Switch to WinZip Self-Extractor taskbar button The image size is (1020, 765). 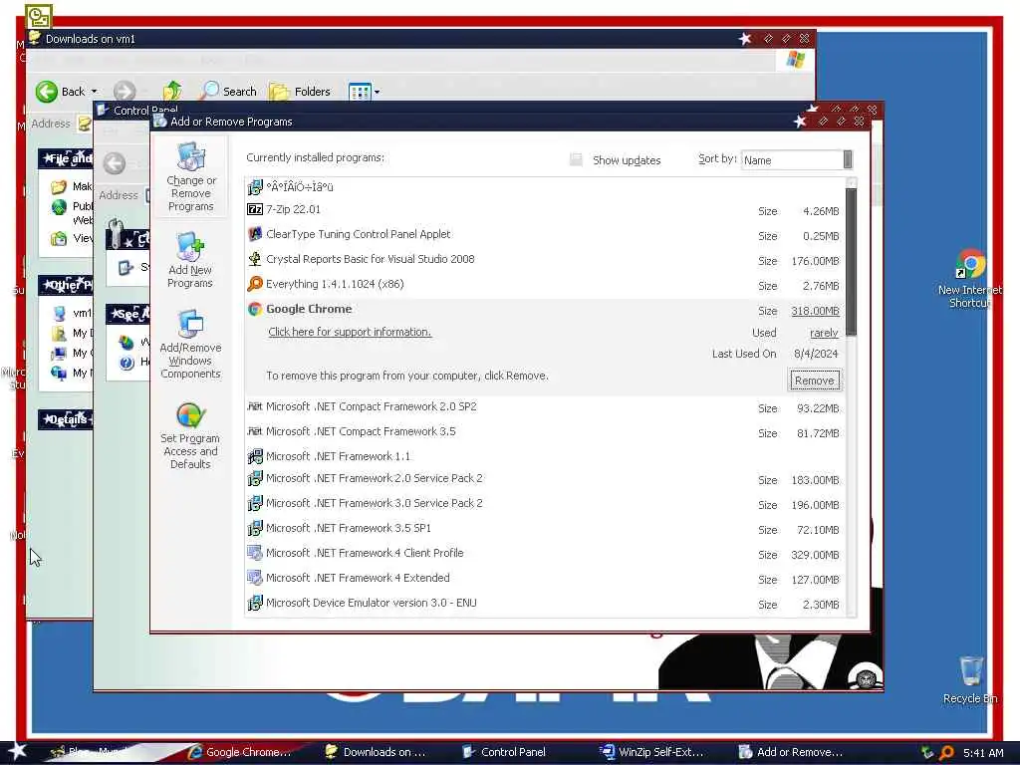(x=651, y=753)
